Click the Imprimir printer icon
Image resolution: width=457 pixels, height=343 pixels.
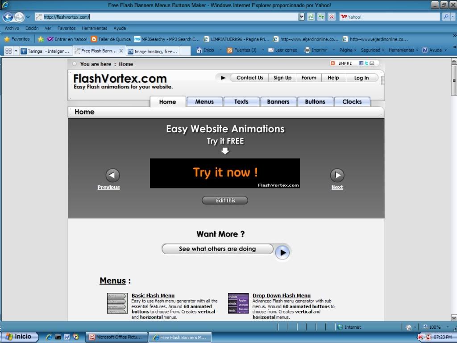pos(307,50)
